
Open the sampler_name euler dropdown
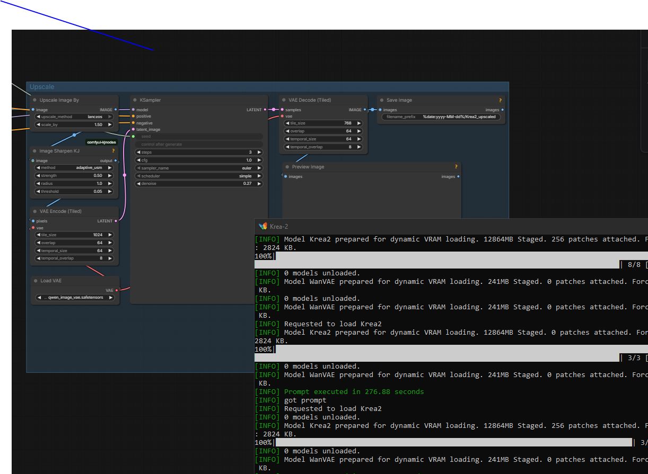pos(199,168)
